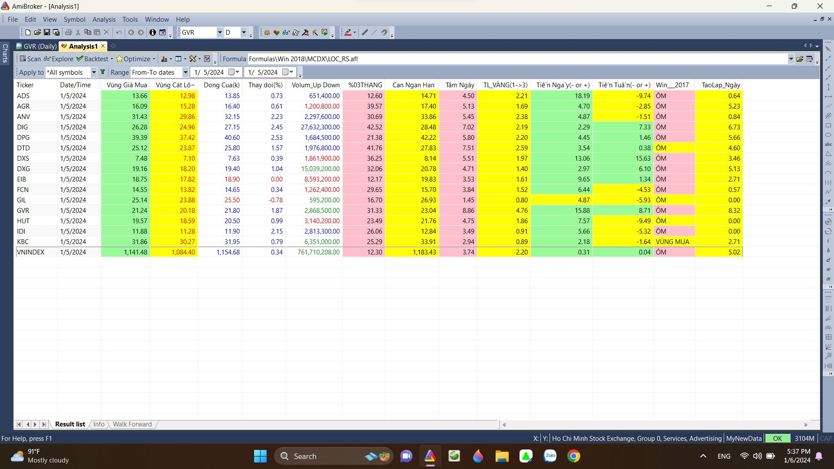The height and width of the screenshot is (469, 834).
Task: Open the Analysis menu
Action: [x=104, y=20]
